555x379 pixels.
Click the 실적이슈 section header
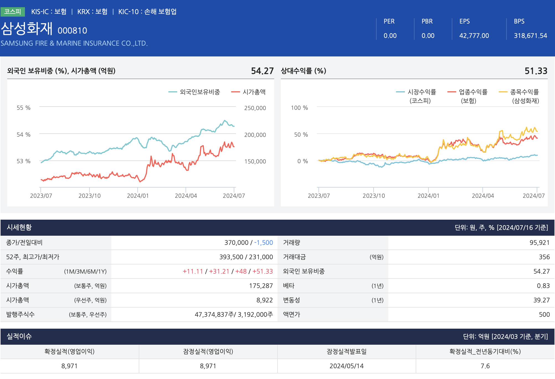(19, 336)
